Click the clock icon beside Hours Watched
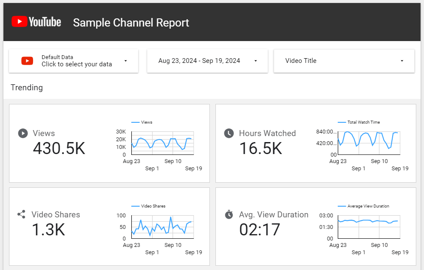 coord(229,133)
